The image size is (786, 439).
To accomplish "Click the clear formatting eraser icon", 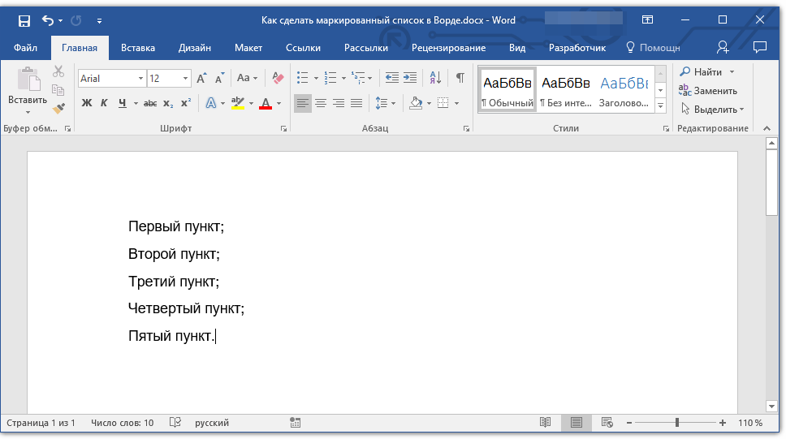I will [x=279, y=78].
